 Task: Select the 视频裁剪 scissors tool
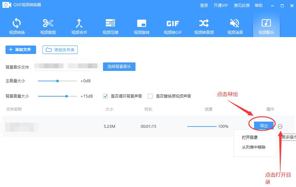(x=48, y=26)
